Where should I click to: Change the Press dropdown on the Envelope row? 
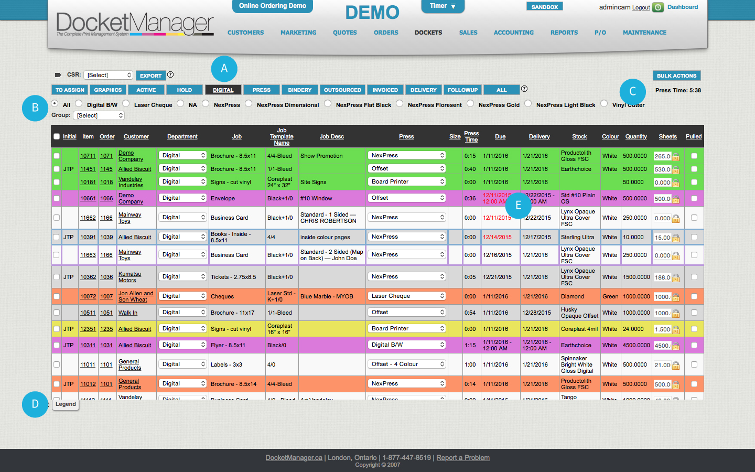[406, 198]
